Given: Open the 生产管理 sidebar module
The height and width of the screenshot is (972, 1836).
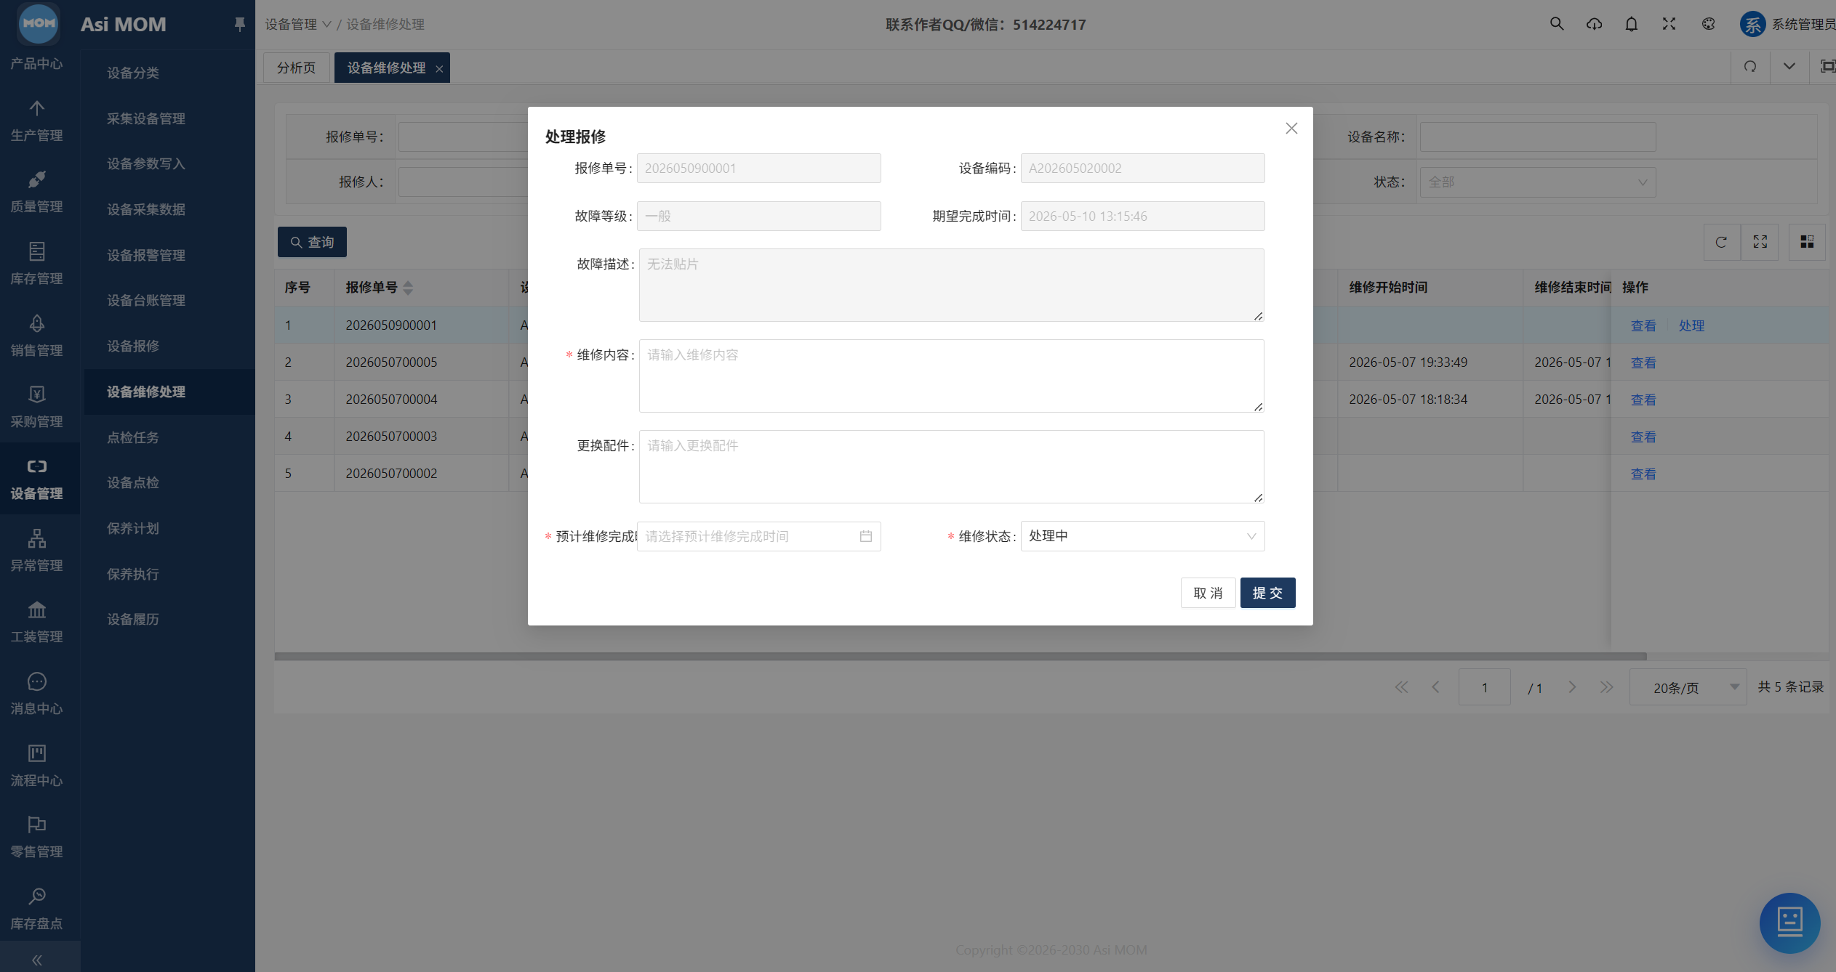Looking at the screenshot, I should (x=37, y=121).
